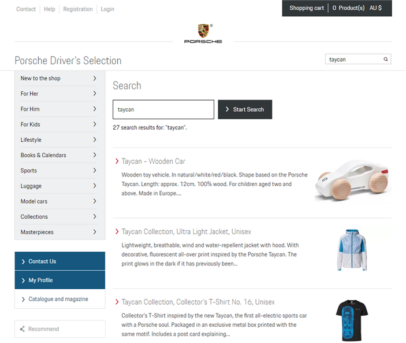Click the Taycan – Wooden Car title
Image resolution: width=406 pixels, height=343 pixels.
coord(153,161)
